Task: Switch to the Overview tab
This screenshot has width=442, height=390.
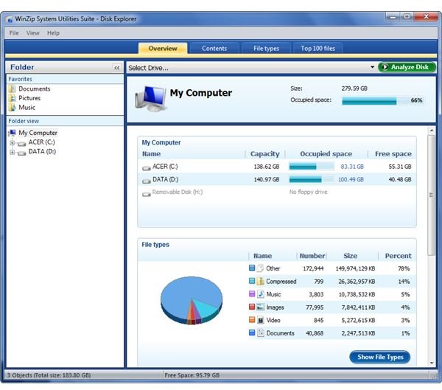Action: (x=163, y=48)
